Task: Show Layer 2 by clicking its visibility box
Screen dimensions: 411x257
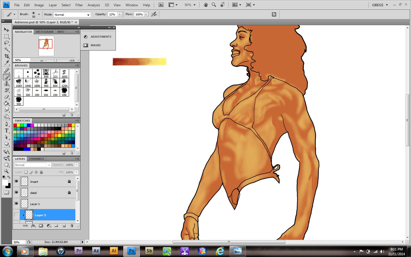Action: tap(16, 215)
